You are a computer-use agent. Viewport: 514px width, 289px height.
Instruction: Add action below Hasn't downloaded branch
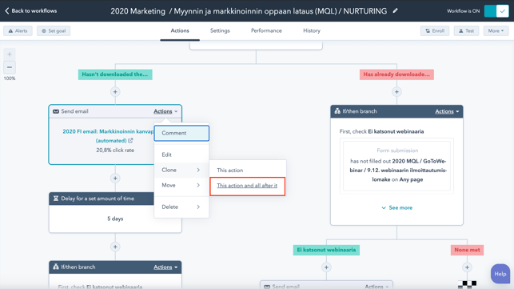click(115, 92)
